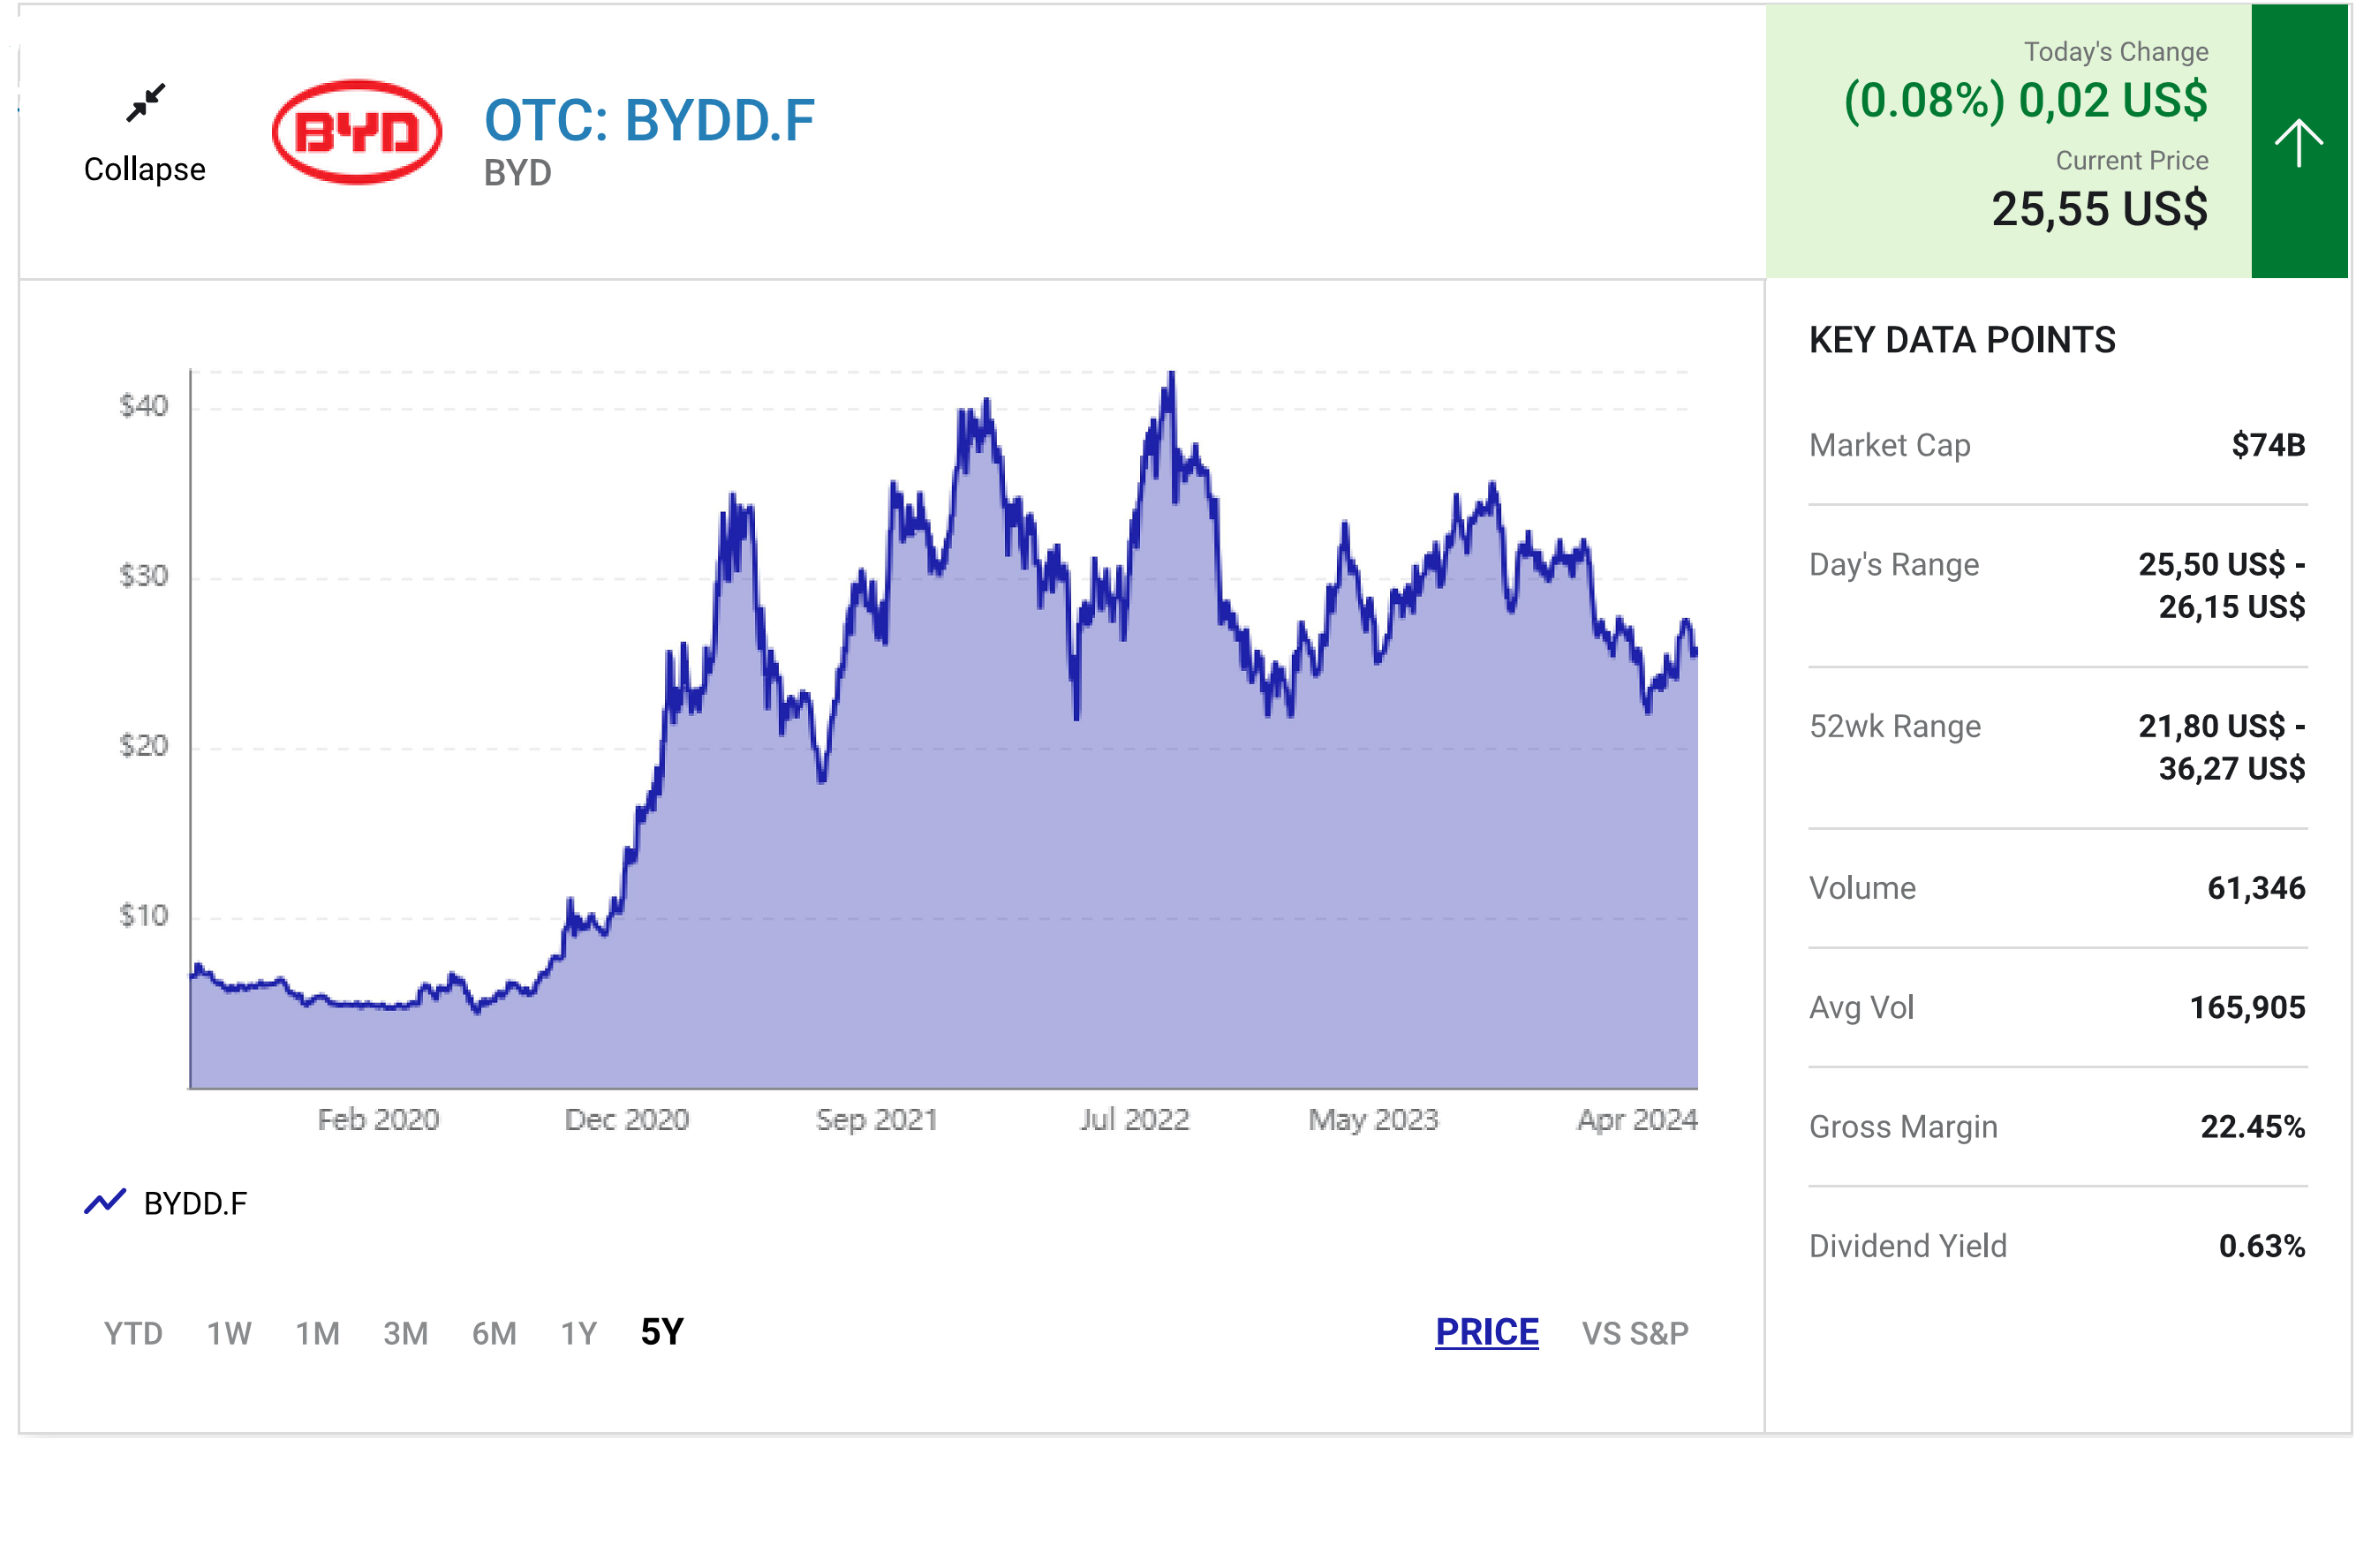Click the Dividend Yield row
This screenshot has width=2356, height=1568.
(x=2056, y=1246)
